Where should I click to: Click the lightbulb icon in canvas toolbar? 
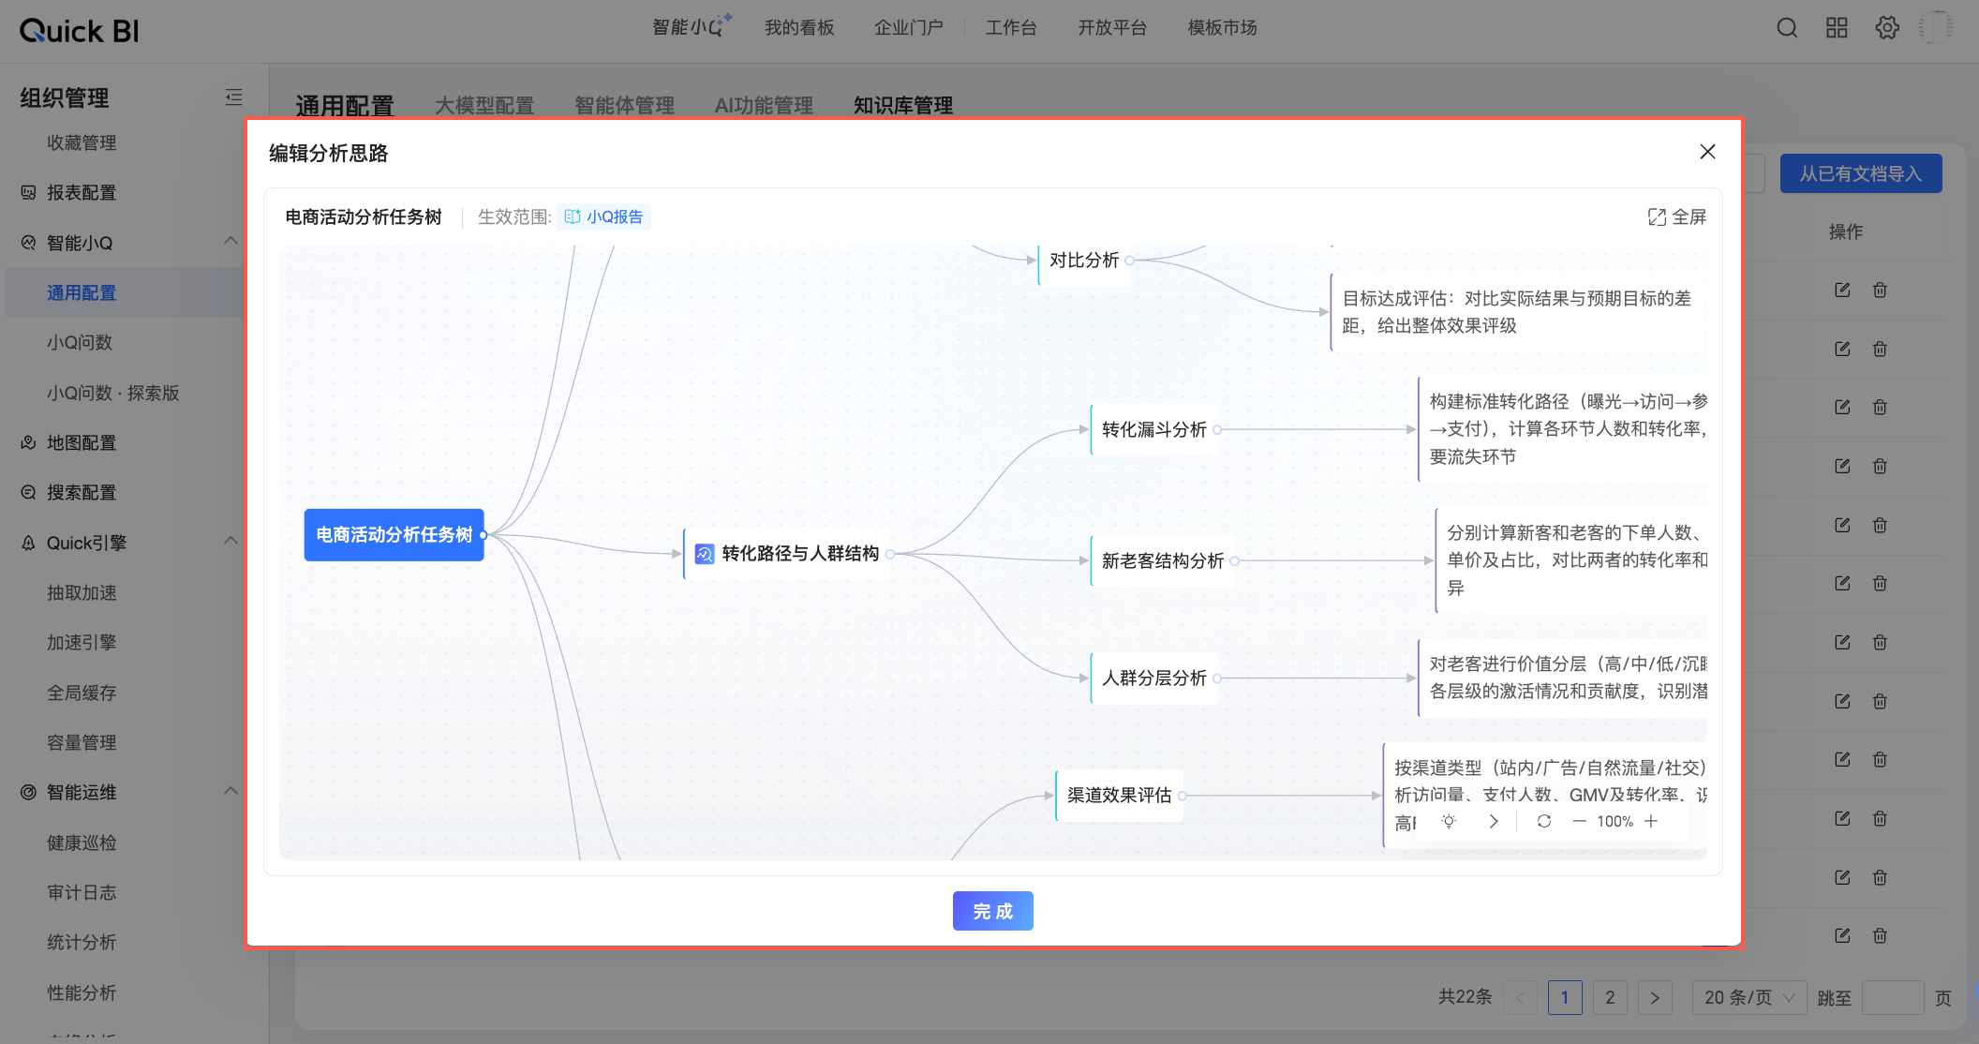click(x=1449, y=821)
